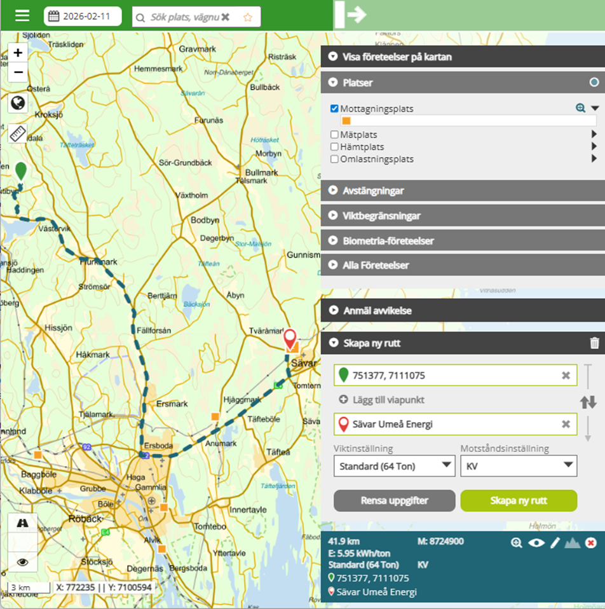Click the trash icon to delete route
The image size is (605, 609).
(594, 343)
